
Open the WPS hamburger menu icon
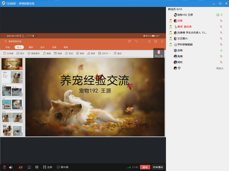pyautogui.click(x=6, y=41)
